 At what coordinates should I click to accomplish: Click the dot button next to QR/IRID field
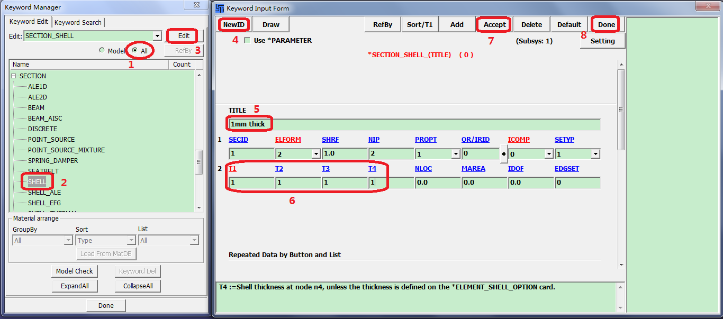[504, 154]
